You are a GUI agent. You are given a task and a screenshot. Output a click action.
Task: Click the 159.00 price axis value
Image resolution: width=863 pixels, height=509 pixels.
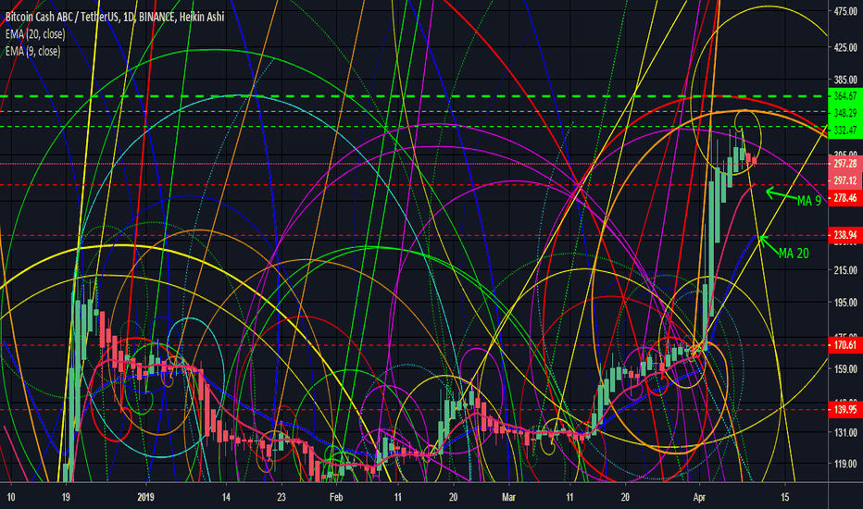(845, 368)
